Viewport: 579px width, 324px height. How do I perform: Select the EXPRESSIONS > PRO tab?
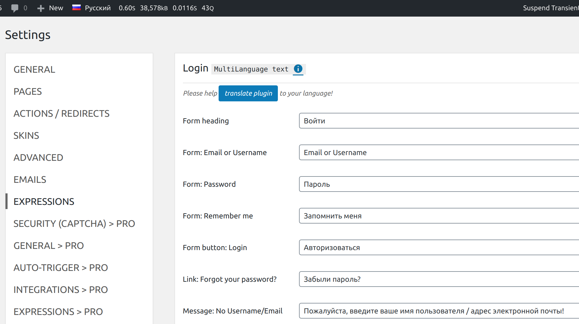coord(58,311)
